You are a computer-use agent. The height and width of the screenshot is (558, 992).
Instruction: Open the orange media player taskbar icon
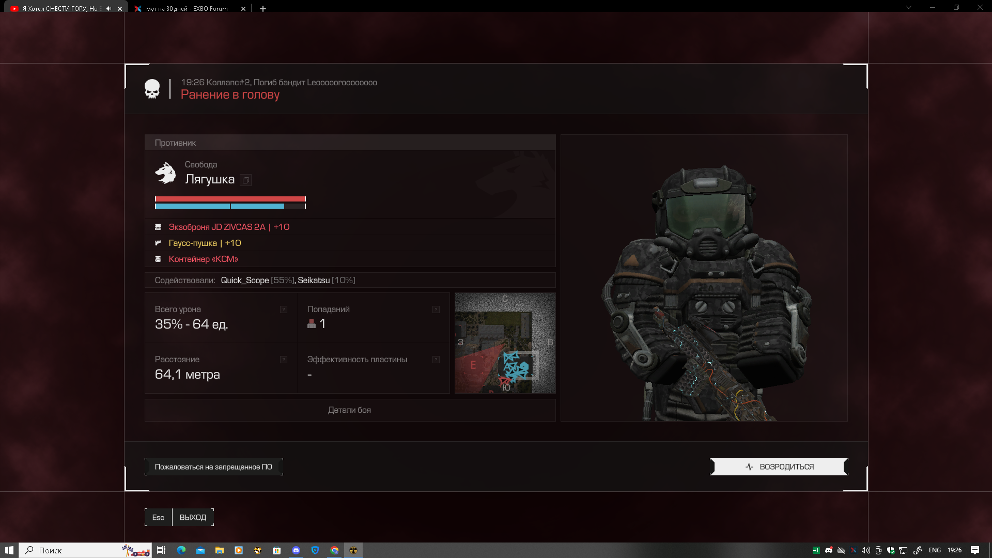tap(239, 550)
